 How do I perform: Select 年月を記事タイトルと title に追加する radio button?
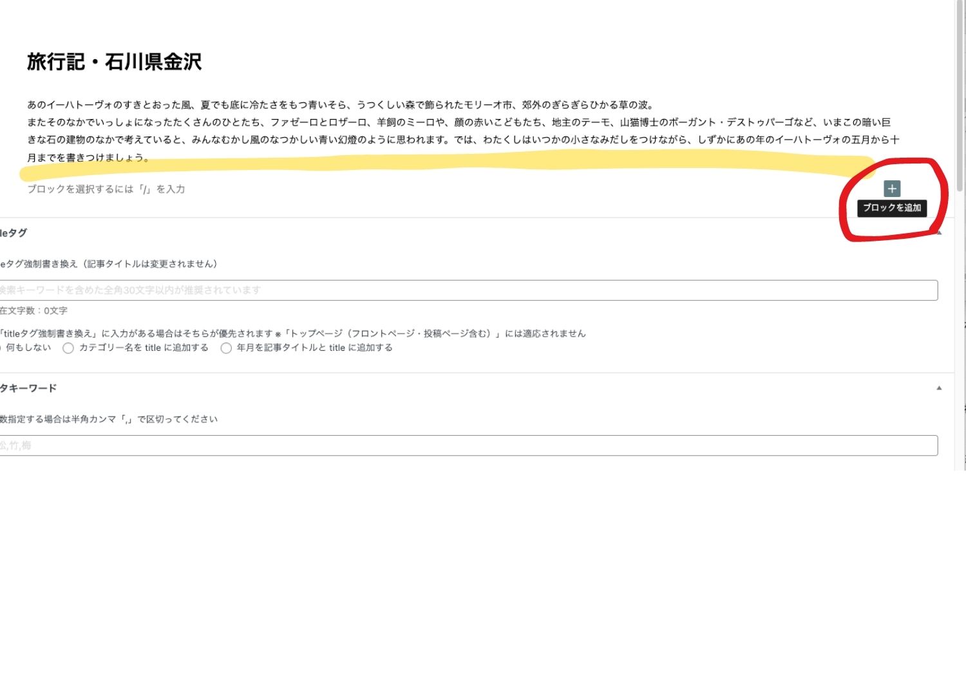[x=226, y=348]
